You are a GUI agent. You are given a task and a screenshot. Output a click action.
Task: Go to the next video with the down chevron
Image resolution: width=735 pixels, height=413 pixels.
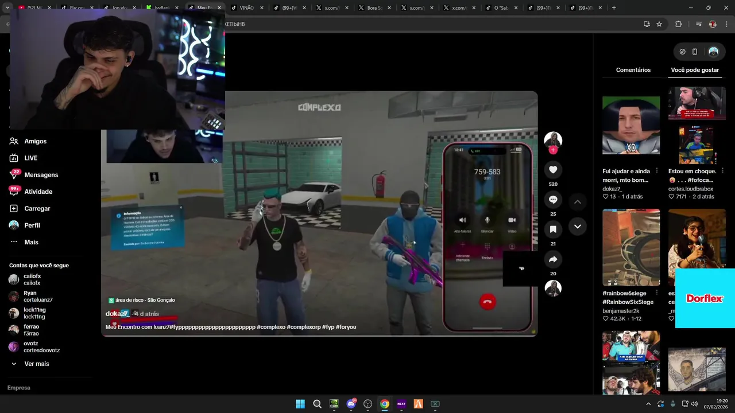(x=578, y=227)
